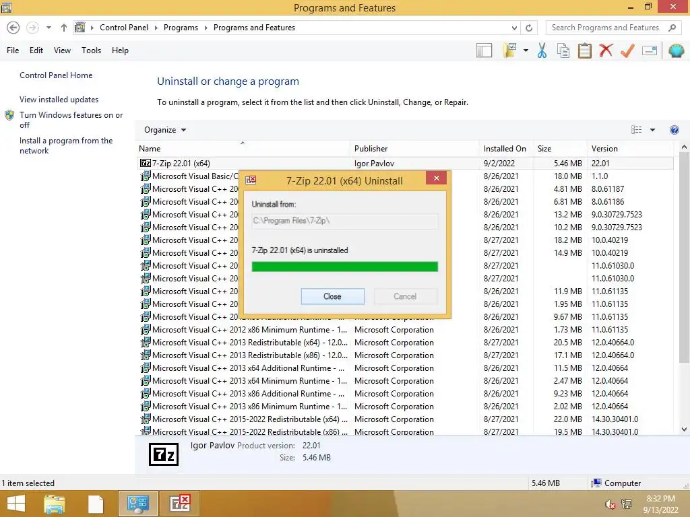Click the Close button in the uninstall dialog
This screenshot has height=517, width=690.
tap(332, 296)
